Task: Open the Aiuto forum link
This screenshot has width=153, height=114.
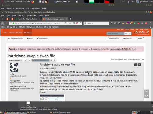Action: [x=30, y=39]
